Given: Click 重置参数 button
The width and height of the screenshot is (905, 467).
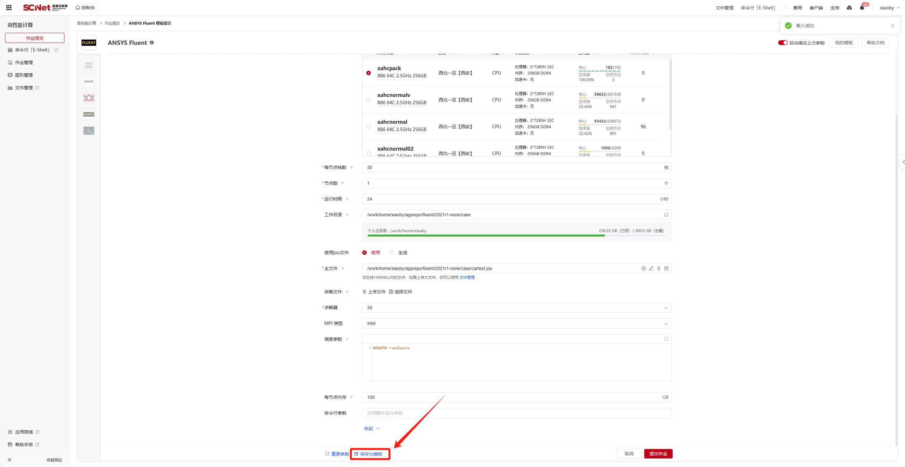Looking at the screenshot, I should point(337,454).
